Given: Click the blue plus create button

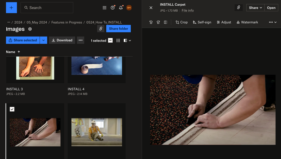Looking at the screenshot, I should (11, 7).
